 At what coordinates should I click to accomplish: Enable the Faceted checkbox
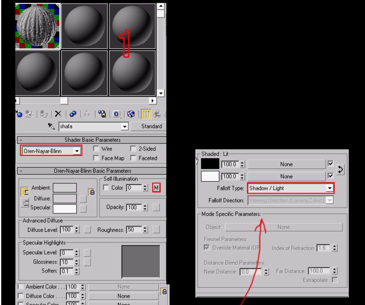[x=133, y=158]
